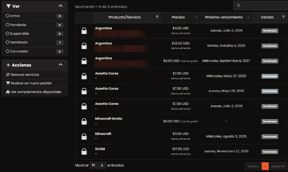Click date Miércoles, Septiembre 8, 2027
This screenshot has height=172, width=288.
[x=226, y=61]
